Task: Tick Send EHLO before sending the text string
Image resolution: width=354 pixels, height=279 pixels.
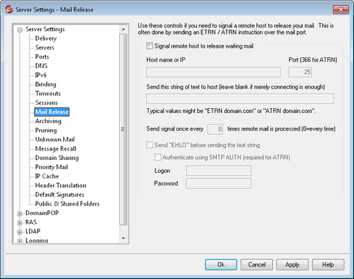Action: click(x=150, y=145)
